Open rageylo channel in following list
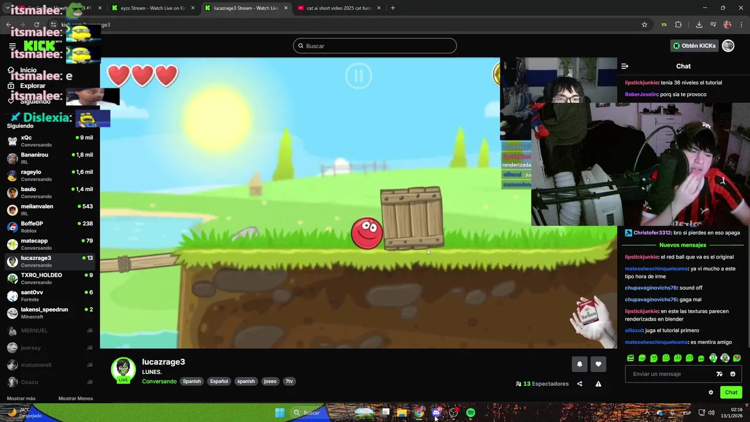 pyautogui.click(x=50, y=175)
